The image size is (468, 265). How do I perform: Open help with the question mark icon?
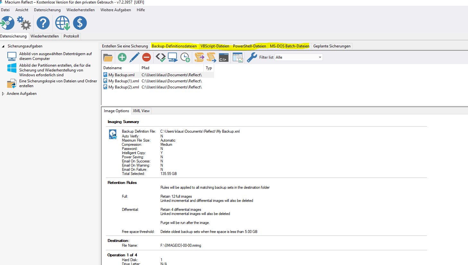coord(43,23)
